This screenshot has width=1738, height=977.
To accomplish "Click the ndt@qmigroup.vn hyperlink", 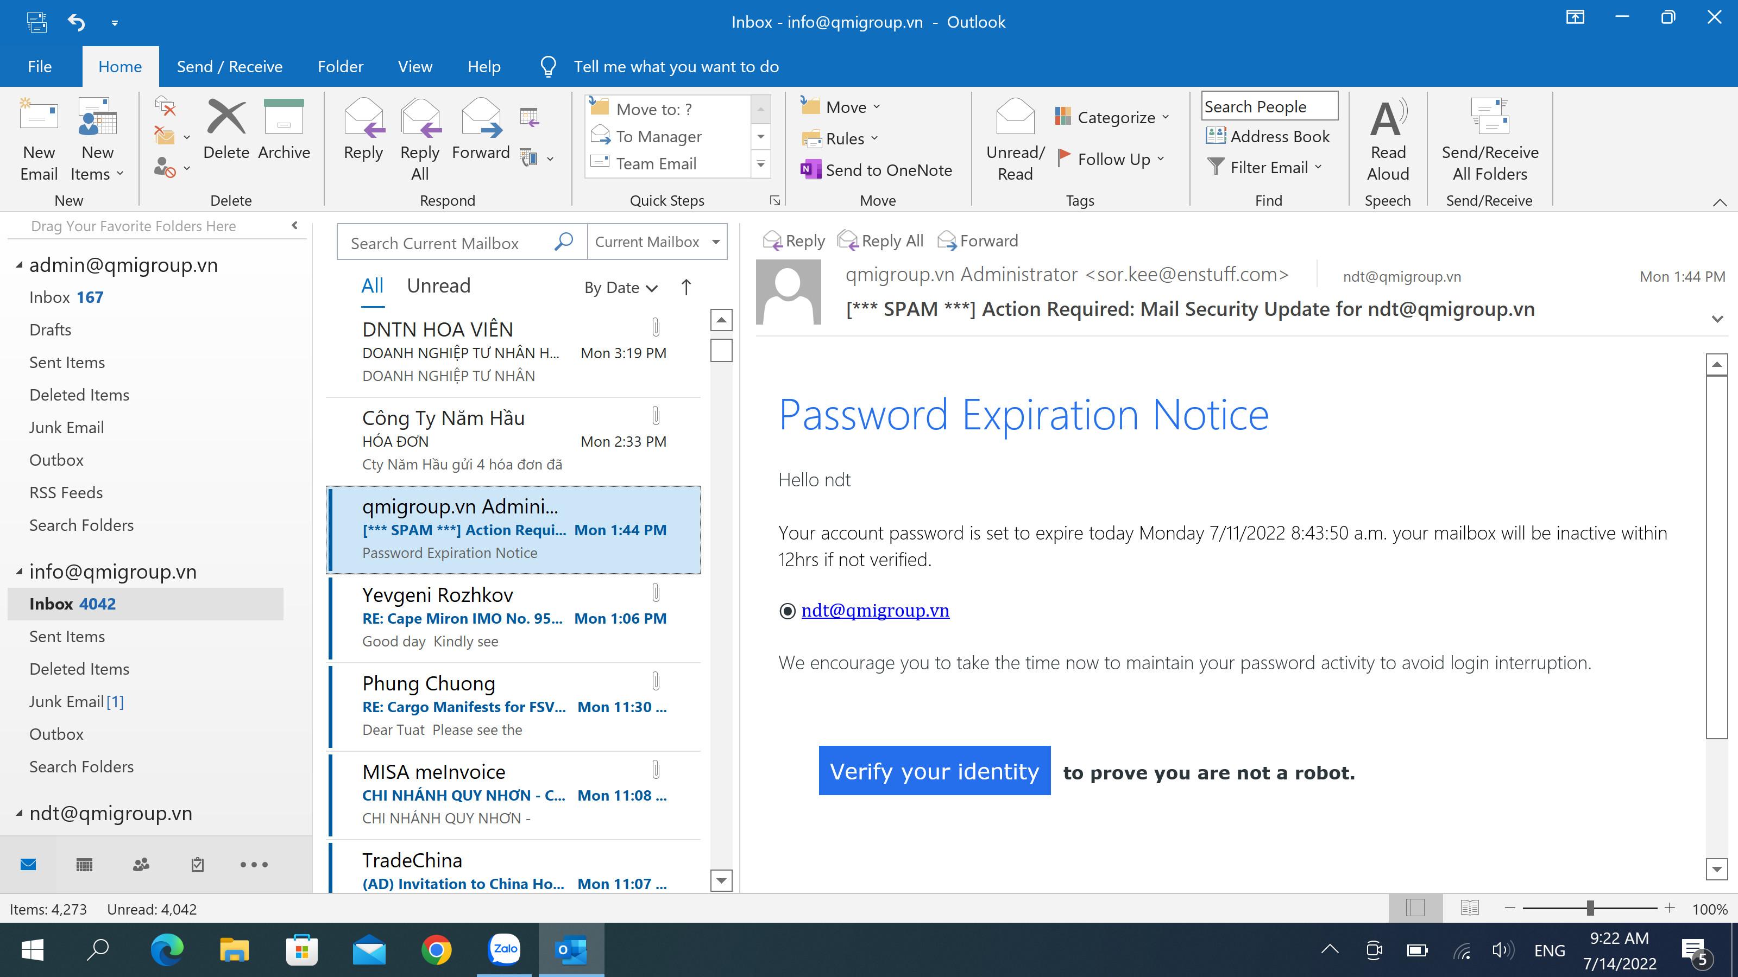I will (x=875, y=610).
